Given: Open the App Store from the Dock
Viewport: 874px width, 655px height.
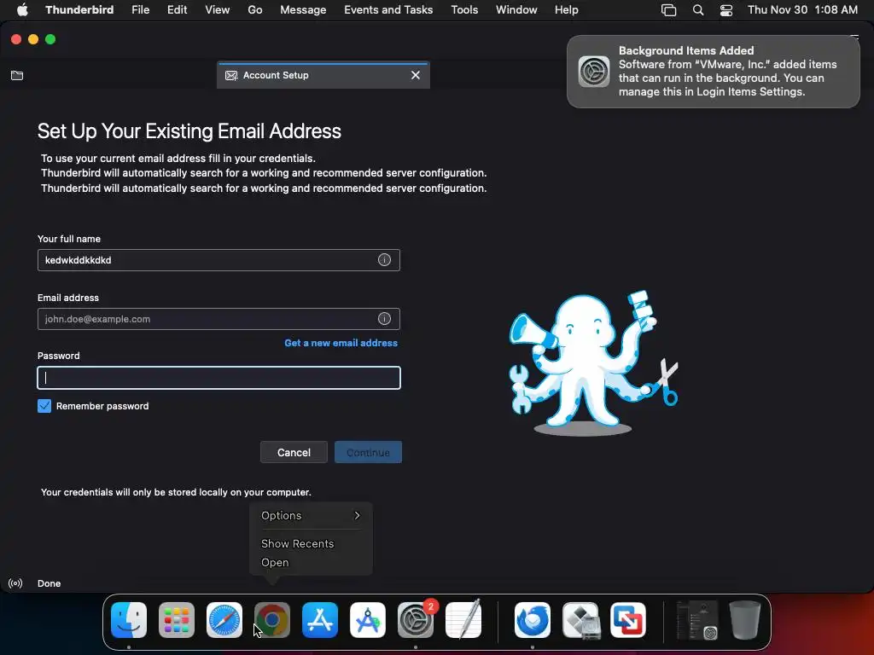Looking at the screenshot, I should [320, 620].
